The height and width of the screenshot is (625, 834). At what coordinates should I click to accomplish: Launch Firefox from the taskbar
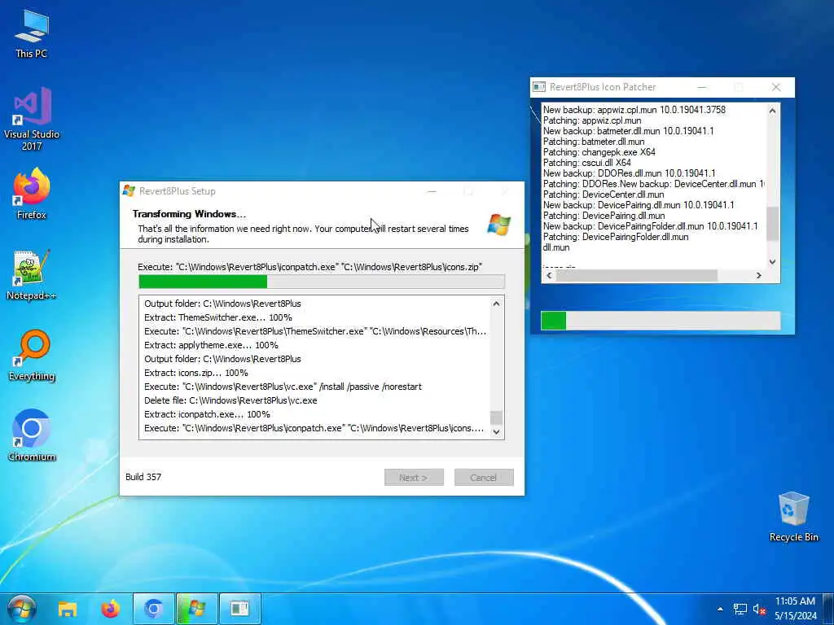[x=111, y=609]
